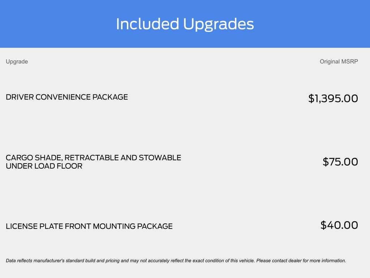Select the word "Original" in the column label

coord(330,62)
